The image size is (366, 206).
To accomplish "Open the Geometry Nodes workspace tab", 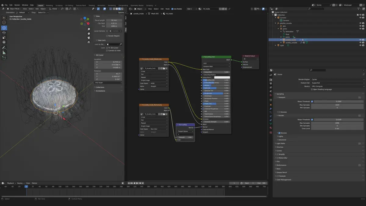I will (x=137, y=5).
